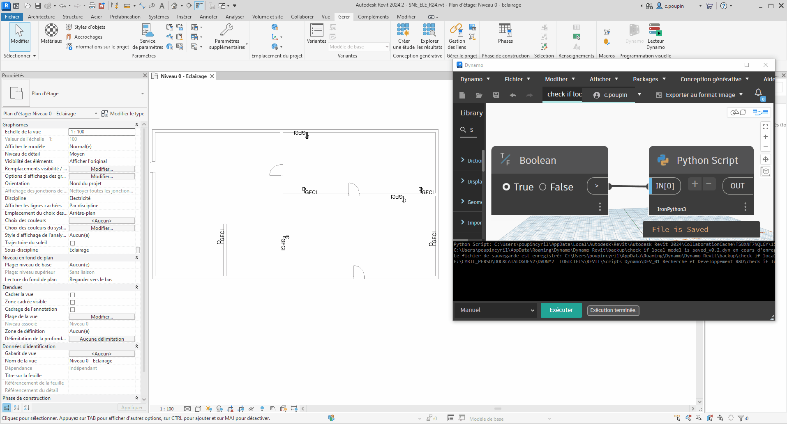Open Dynamo notifications bell
The image size is (787, 424).
pos(759,93)
